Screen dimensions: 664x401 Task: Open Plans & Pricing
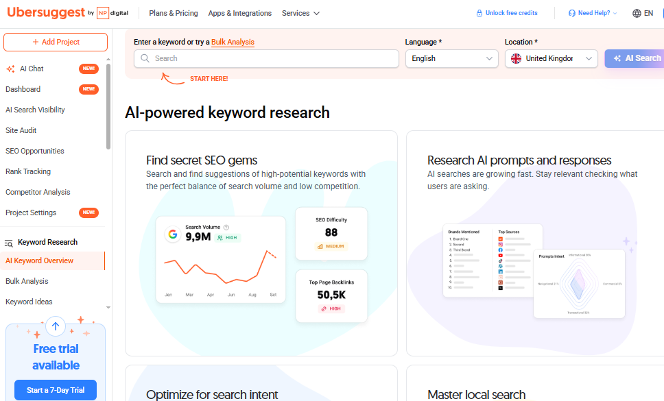pos(173,13)
